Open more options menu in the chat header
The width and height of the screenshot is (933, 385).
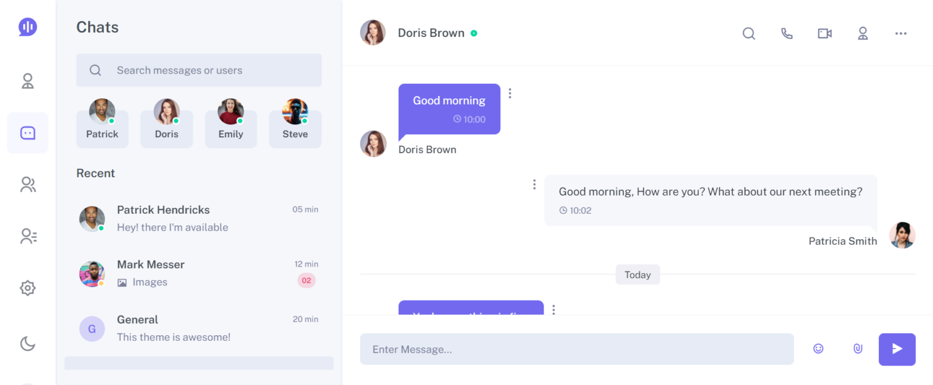coord(901,33)
